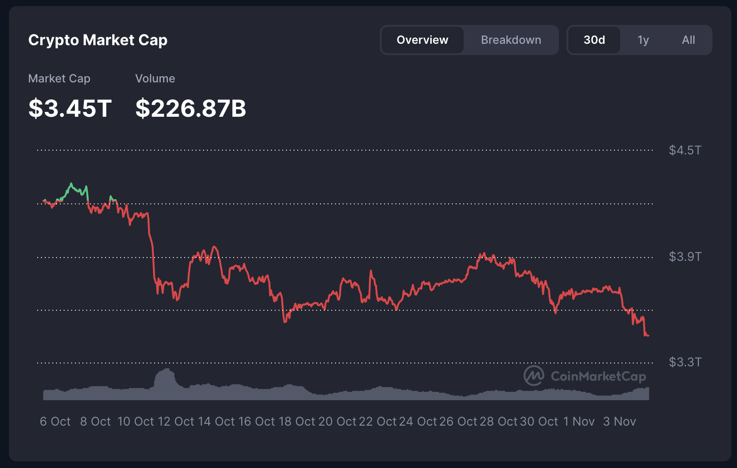737x468 pixels.
Task: Click the Volume label
Action: pos(155,79)
